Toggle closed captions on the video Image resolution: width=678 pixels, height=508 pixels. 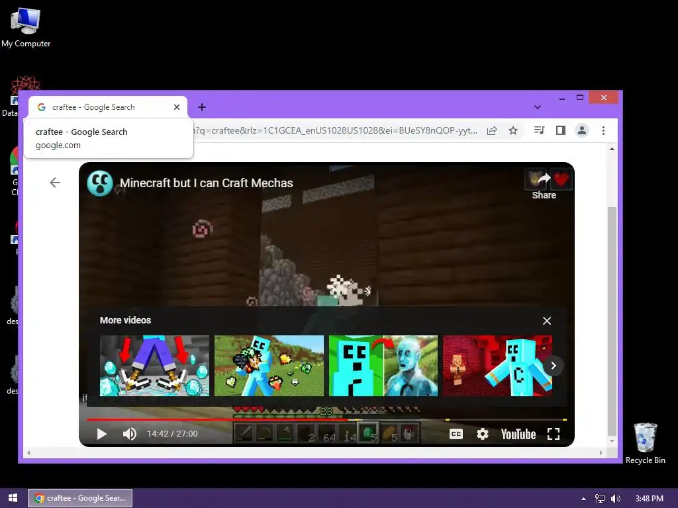[456, 434]
